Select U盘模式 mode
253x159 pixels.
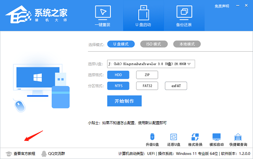coord(121,44)
